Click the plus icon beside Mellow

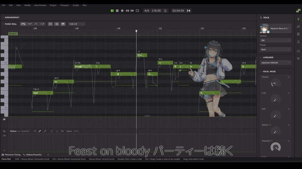(288, 125)
